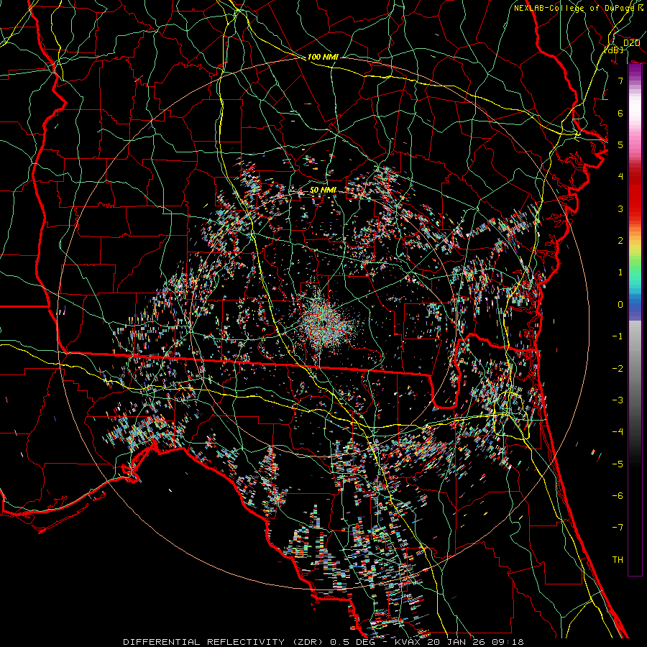The height and width of the screenshot is (647, 647).
Task: Click the -4 value on the color scale
Action: (x=617, y=431)
